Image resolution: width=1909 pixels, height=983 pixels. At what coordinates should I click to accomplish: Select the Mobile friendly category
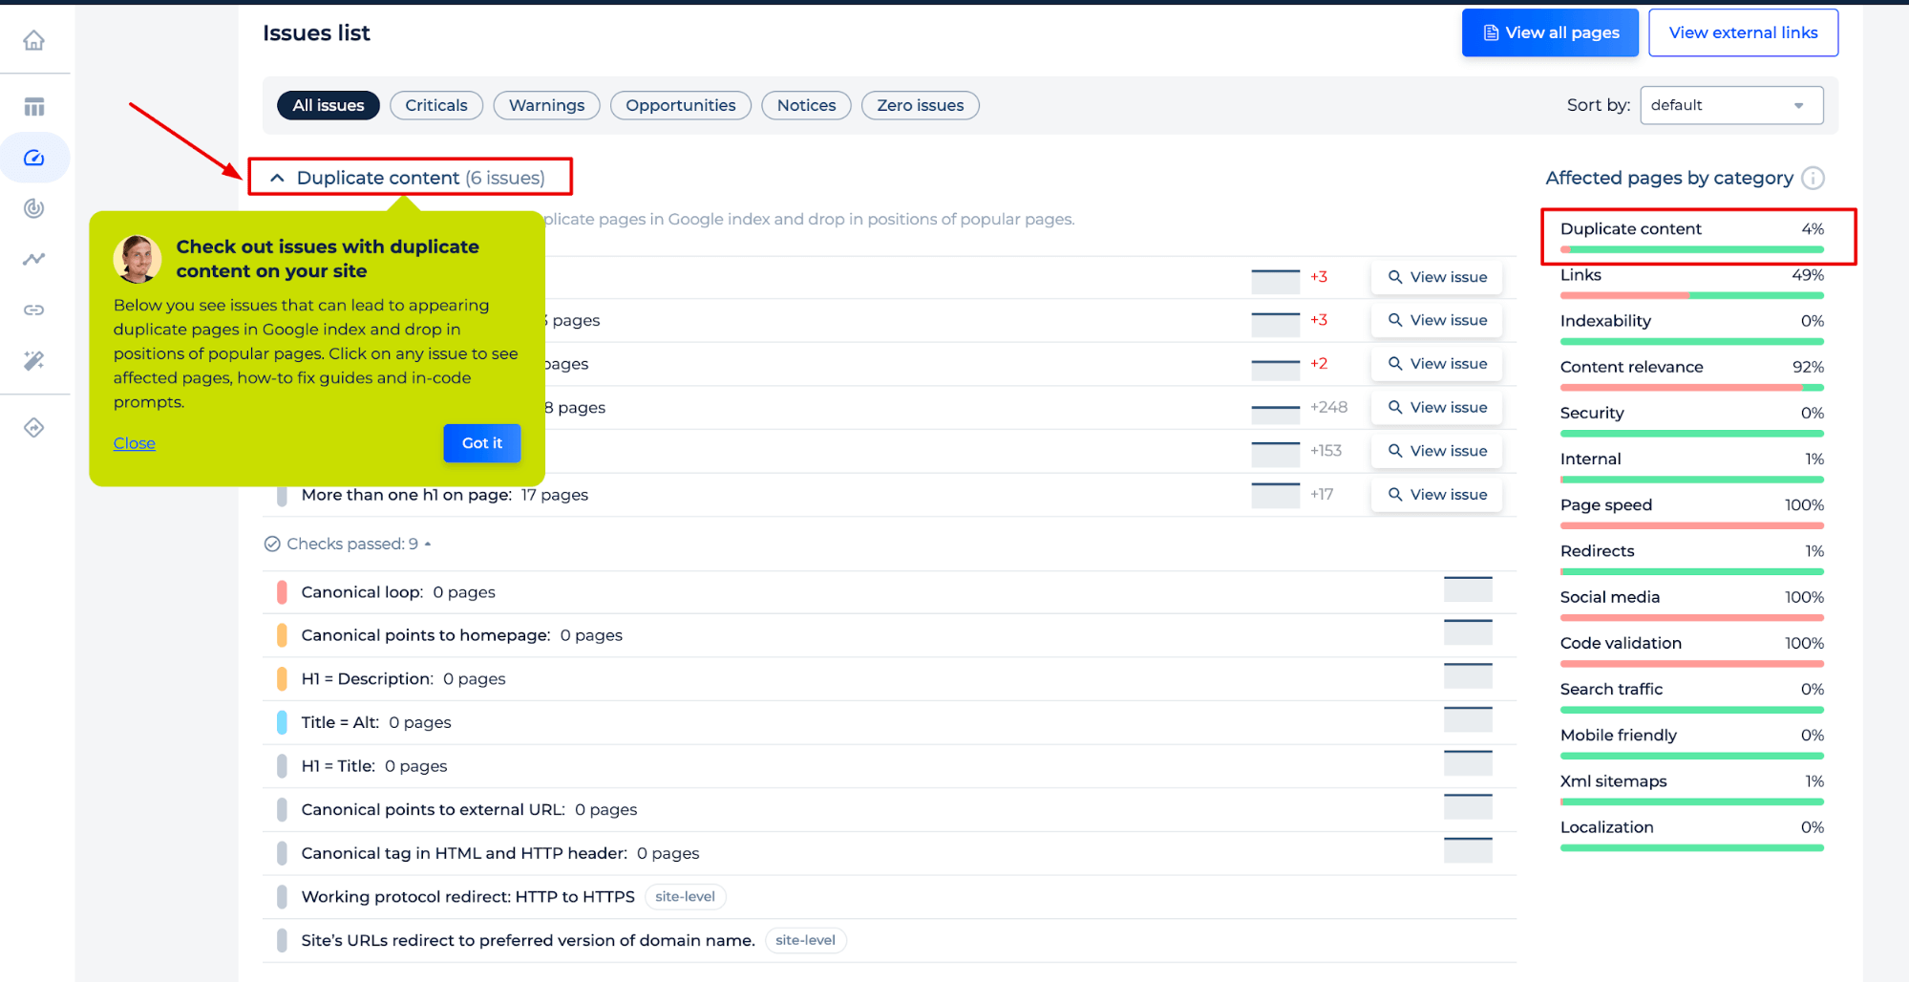(1691, 742)
